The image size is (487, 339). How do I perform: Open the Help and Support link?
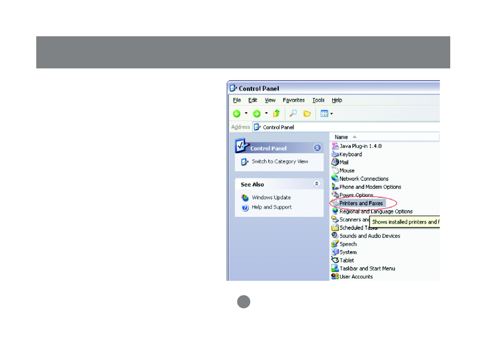pyautogui.click(x=272, y=207)
